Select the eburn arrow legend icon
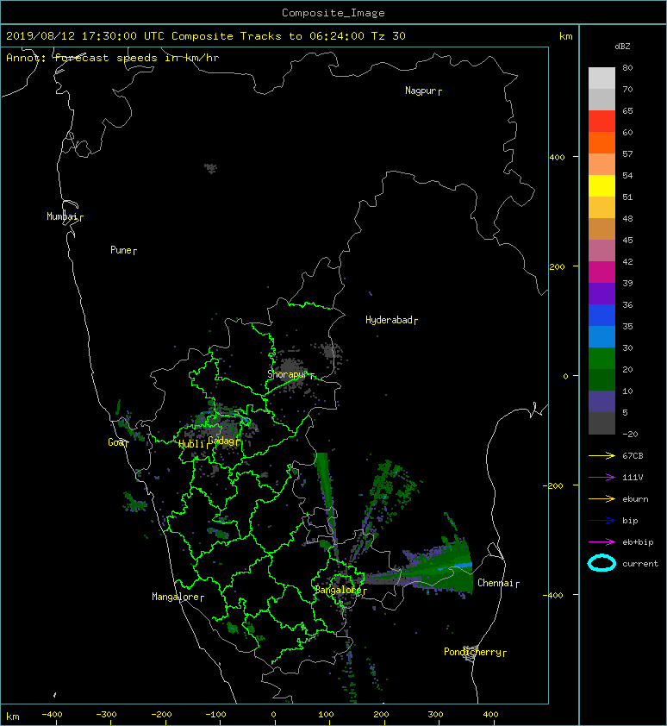This screenshot has width=667, height=726. tap(602, 499)
